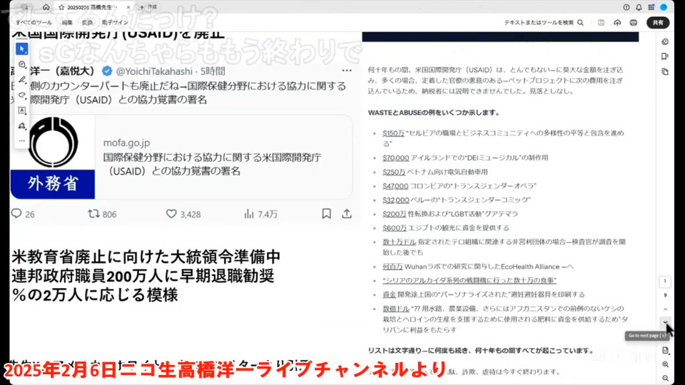Go to previous page arrow
The height and width of the screenshot is (385, 685).
(x=665, y=309)
